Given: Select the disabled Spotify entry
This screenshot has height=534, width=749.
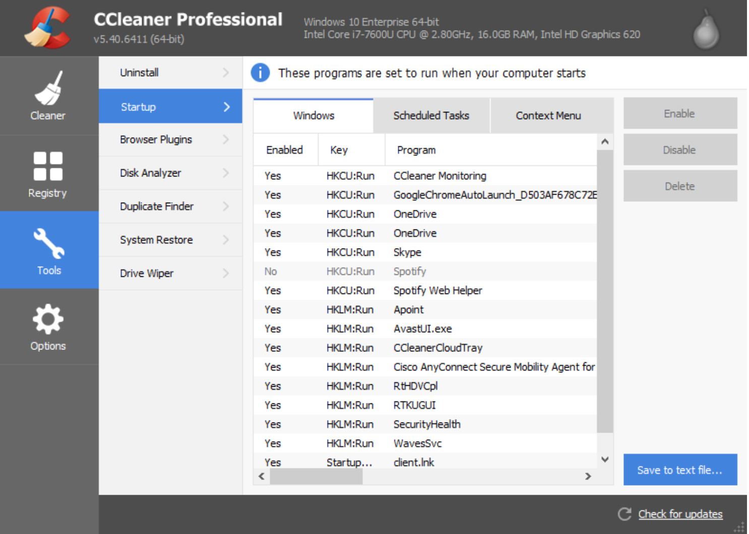Looking at the screenshot, I should pyautogui.click(x=425, y=271).
